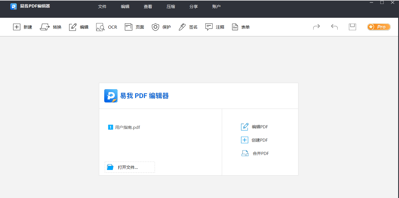Choose 合并PDF in the start panel
This screenshot has height=198, width=399.
pos(255,154)
